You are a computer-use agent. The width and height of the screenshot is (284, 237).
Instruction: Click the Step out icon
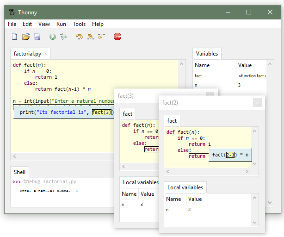(101, 37)
